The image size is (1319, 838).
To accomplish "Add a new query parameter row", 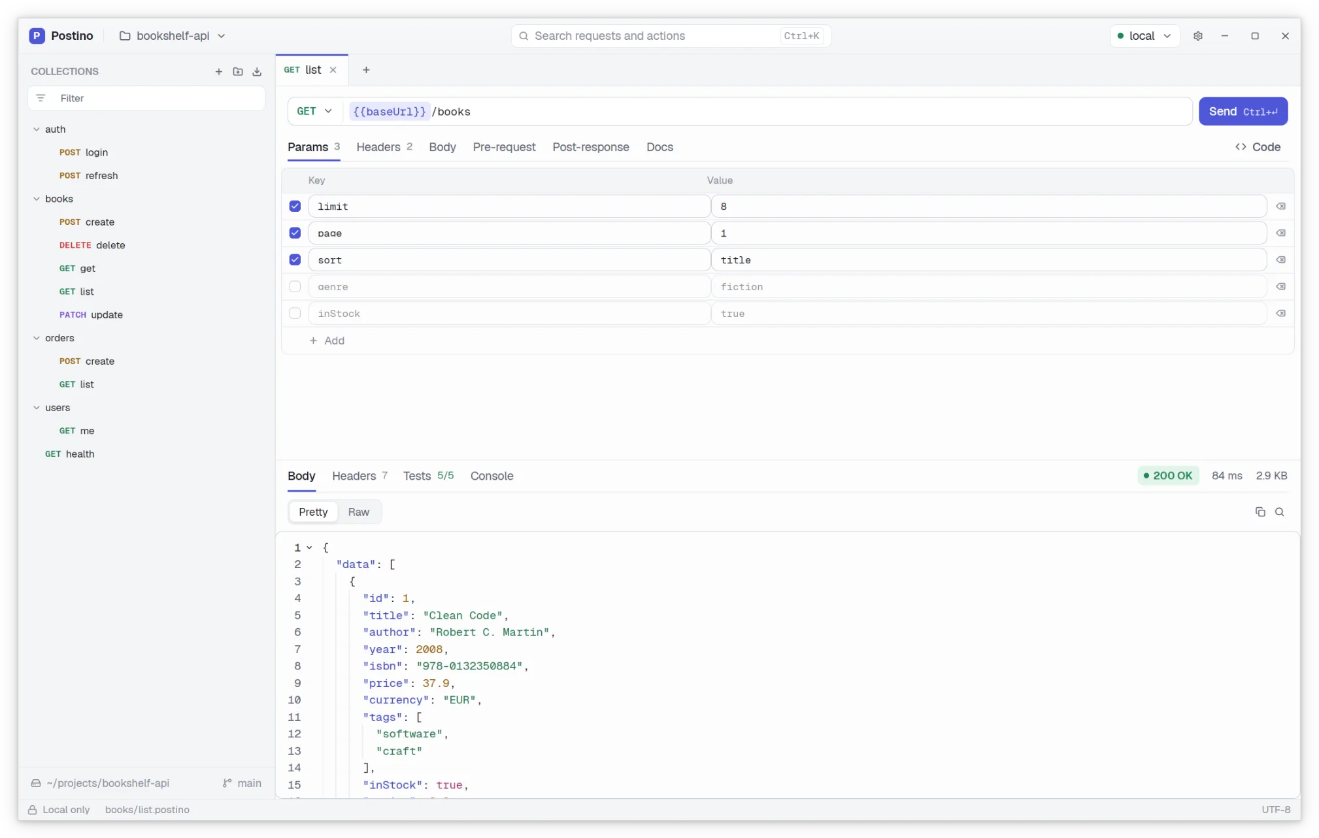I will click(x=327, y=341).
